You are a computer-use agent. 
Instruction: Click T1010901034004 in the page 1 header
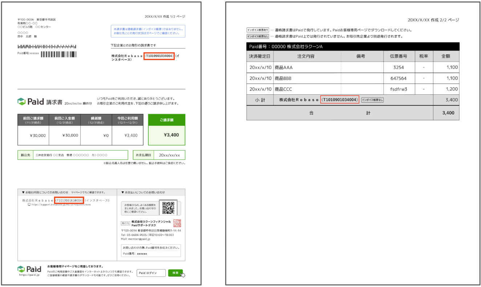(x=159, y=56)
